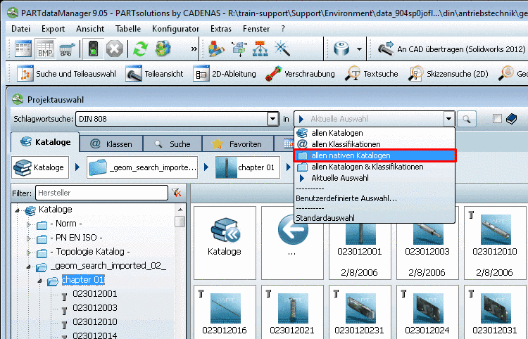
Task: Open the ? help menu
Action: (x=283, y=29)
